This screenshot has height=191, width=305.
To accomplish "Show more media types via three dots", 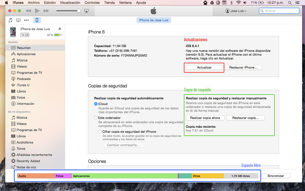I will (x=26, y=20).
